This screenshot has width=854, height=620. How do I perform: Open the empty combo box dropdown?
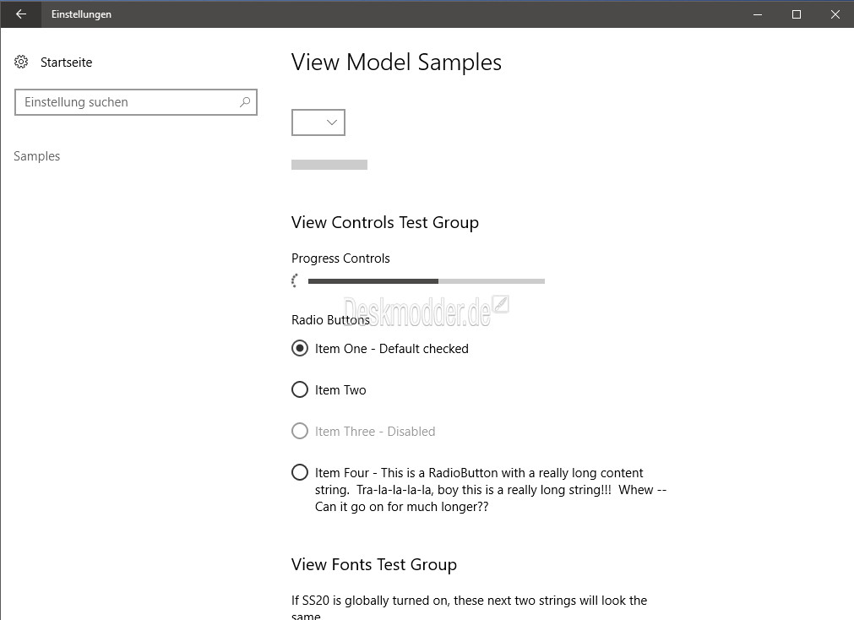pyautogui.click(x=318, y=122)
